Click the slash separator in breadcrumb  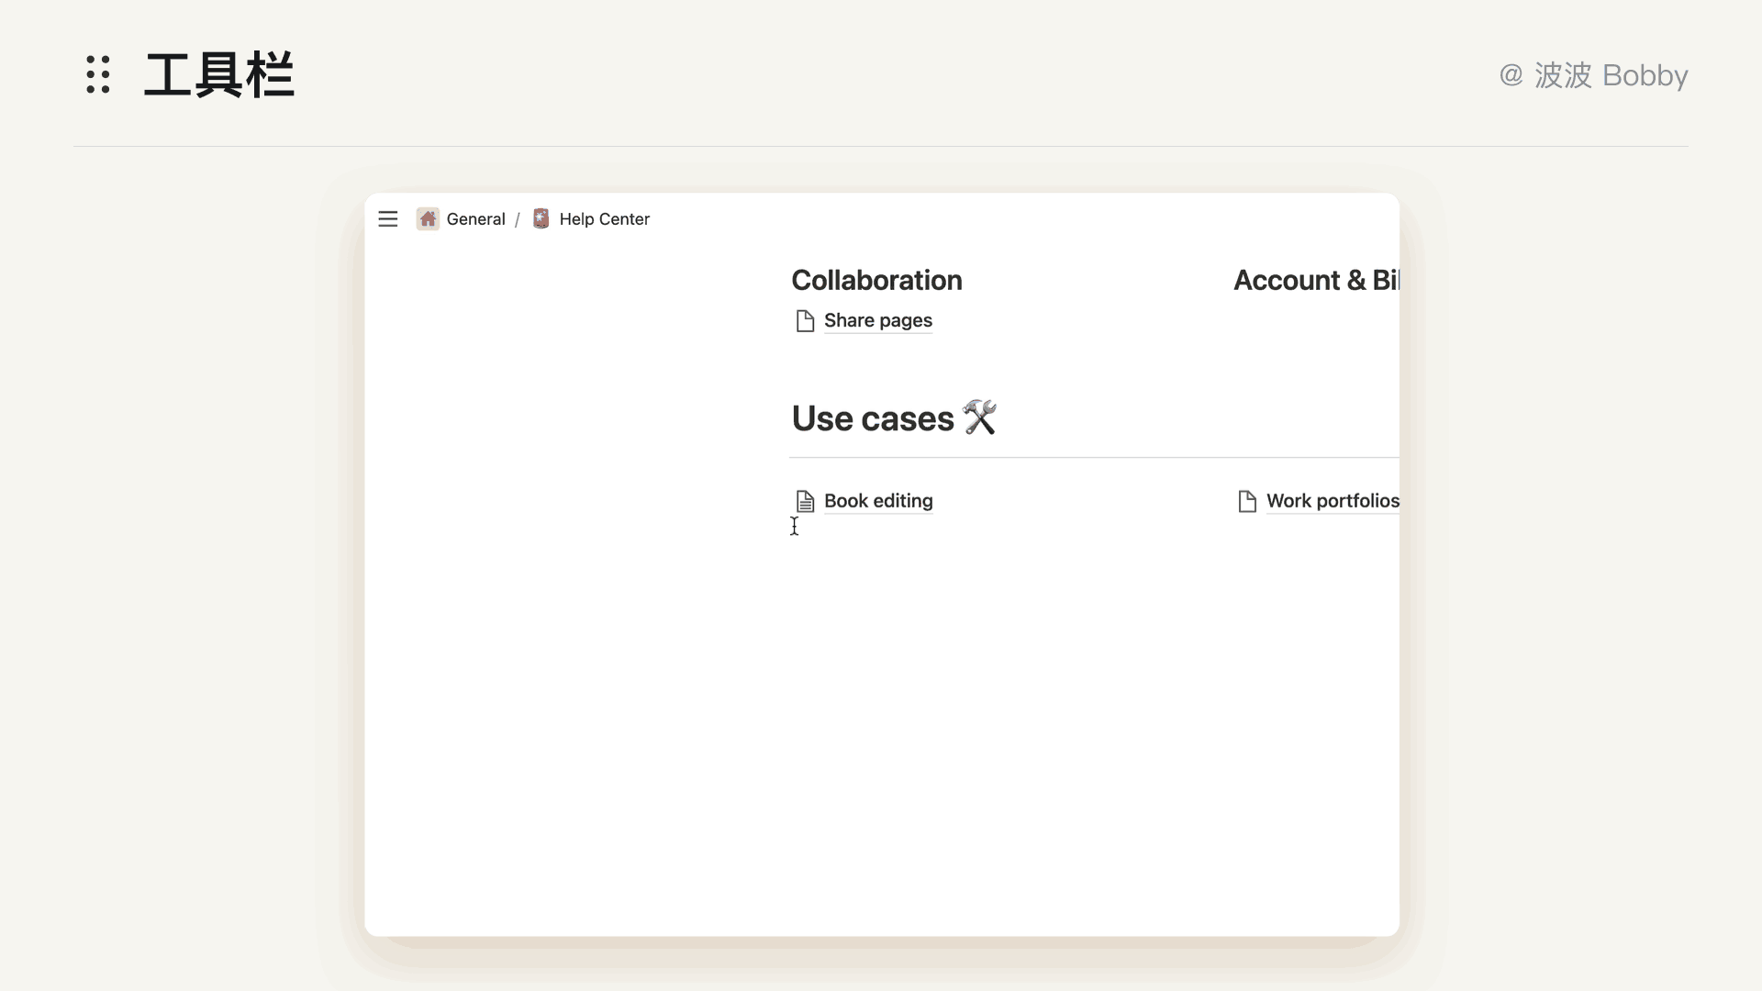(518, 220)
